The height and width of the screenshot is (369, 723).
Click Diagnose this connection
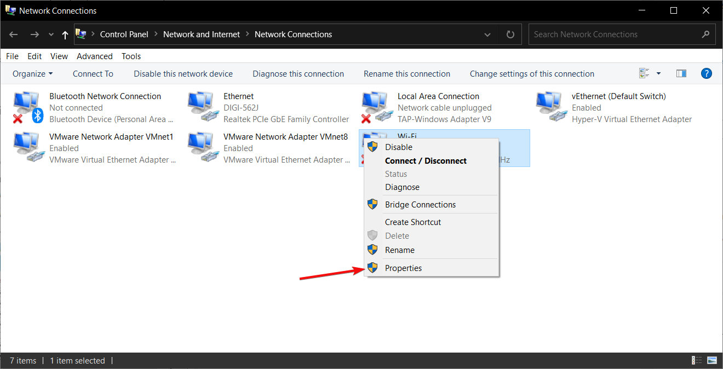[298, 74]
